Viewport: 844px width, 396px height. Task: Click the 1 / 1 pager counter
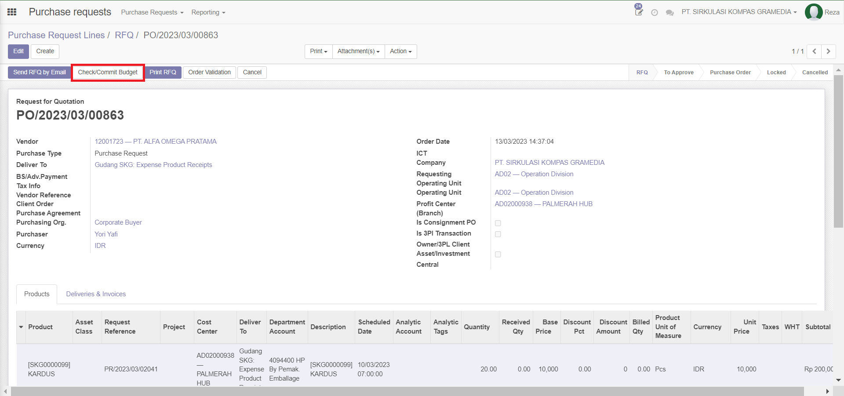(x=798, y=51)
